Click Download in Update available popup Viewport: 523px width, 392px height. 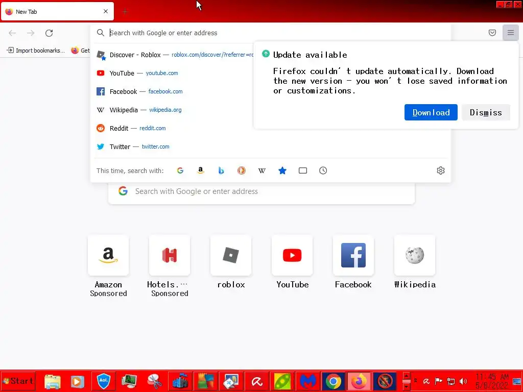pyautogui.click(x=431, y=112)
